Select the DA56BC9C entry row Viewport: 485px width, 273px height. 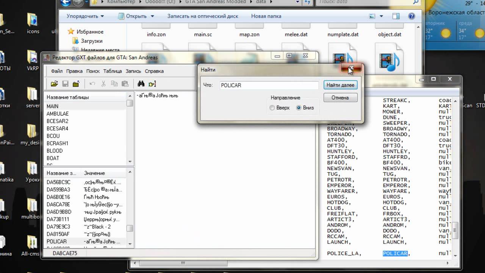pyautogui.click(x=85, y=182)
